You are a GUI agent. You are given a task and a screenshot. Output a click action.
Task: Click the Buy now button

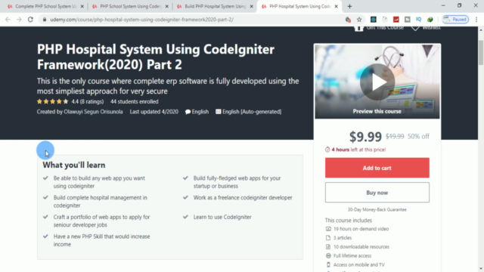377,193
